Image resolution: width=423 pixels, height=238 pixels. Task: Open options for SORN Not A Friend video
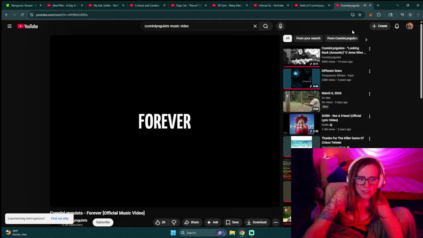click(369, 116)
